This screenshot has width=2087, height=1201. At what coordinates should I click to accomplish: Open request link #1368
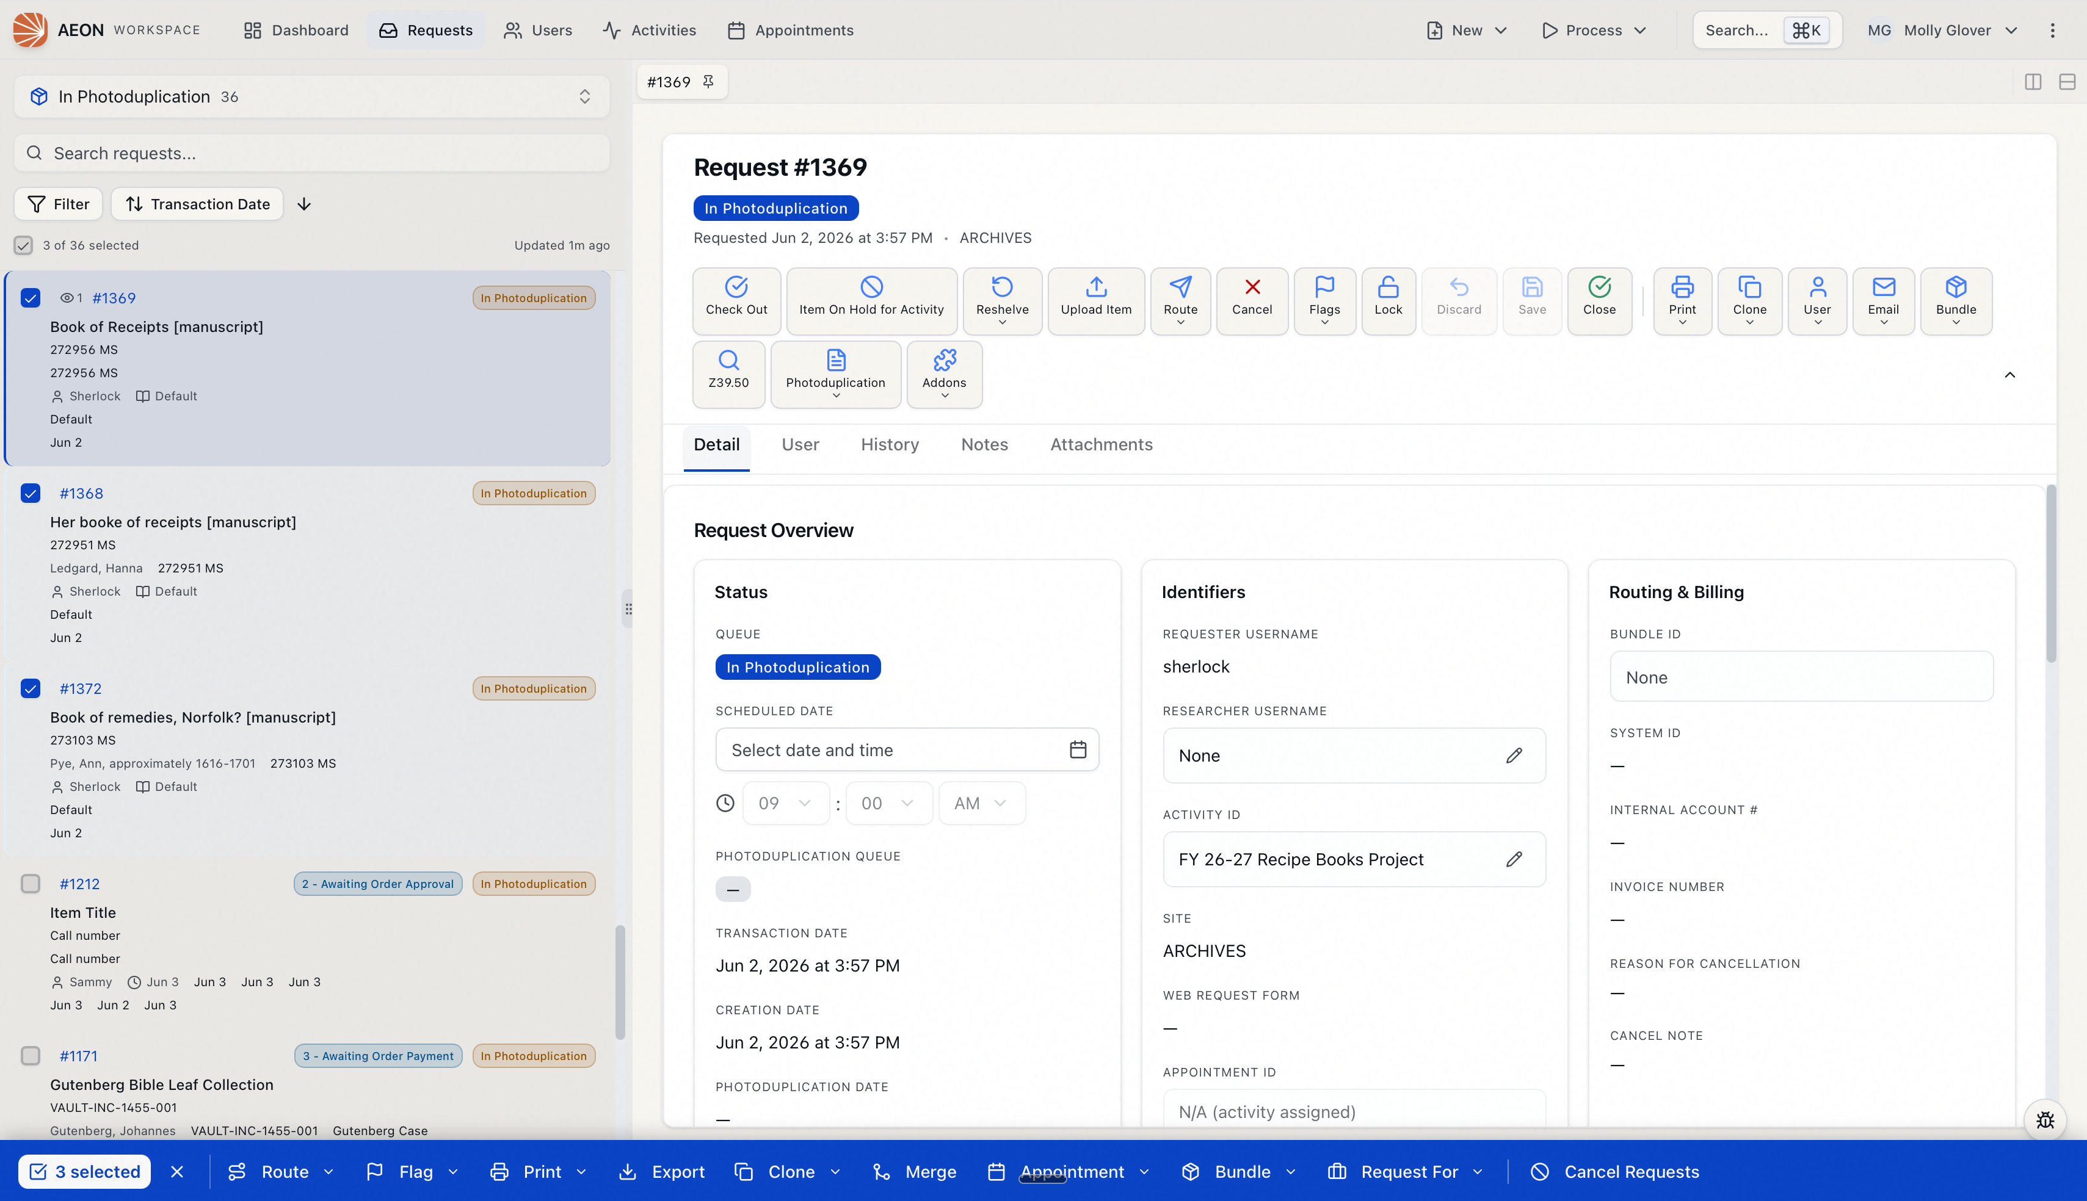82,493
